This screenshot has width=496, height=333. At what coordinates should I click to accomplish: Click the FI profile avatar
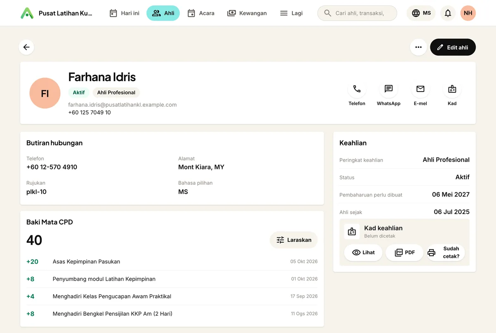[x=45, y=93]
